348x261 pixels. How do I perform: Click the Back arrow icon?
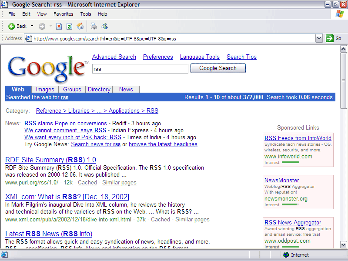click(11, 27)
